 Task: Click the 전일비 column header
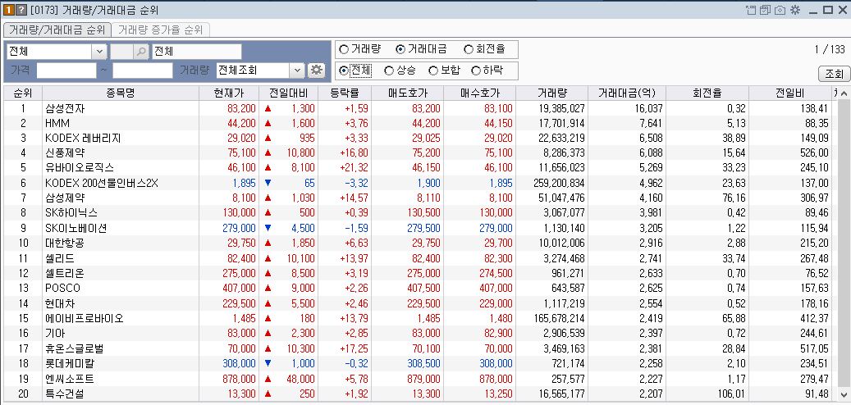[x=790, y=93]
